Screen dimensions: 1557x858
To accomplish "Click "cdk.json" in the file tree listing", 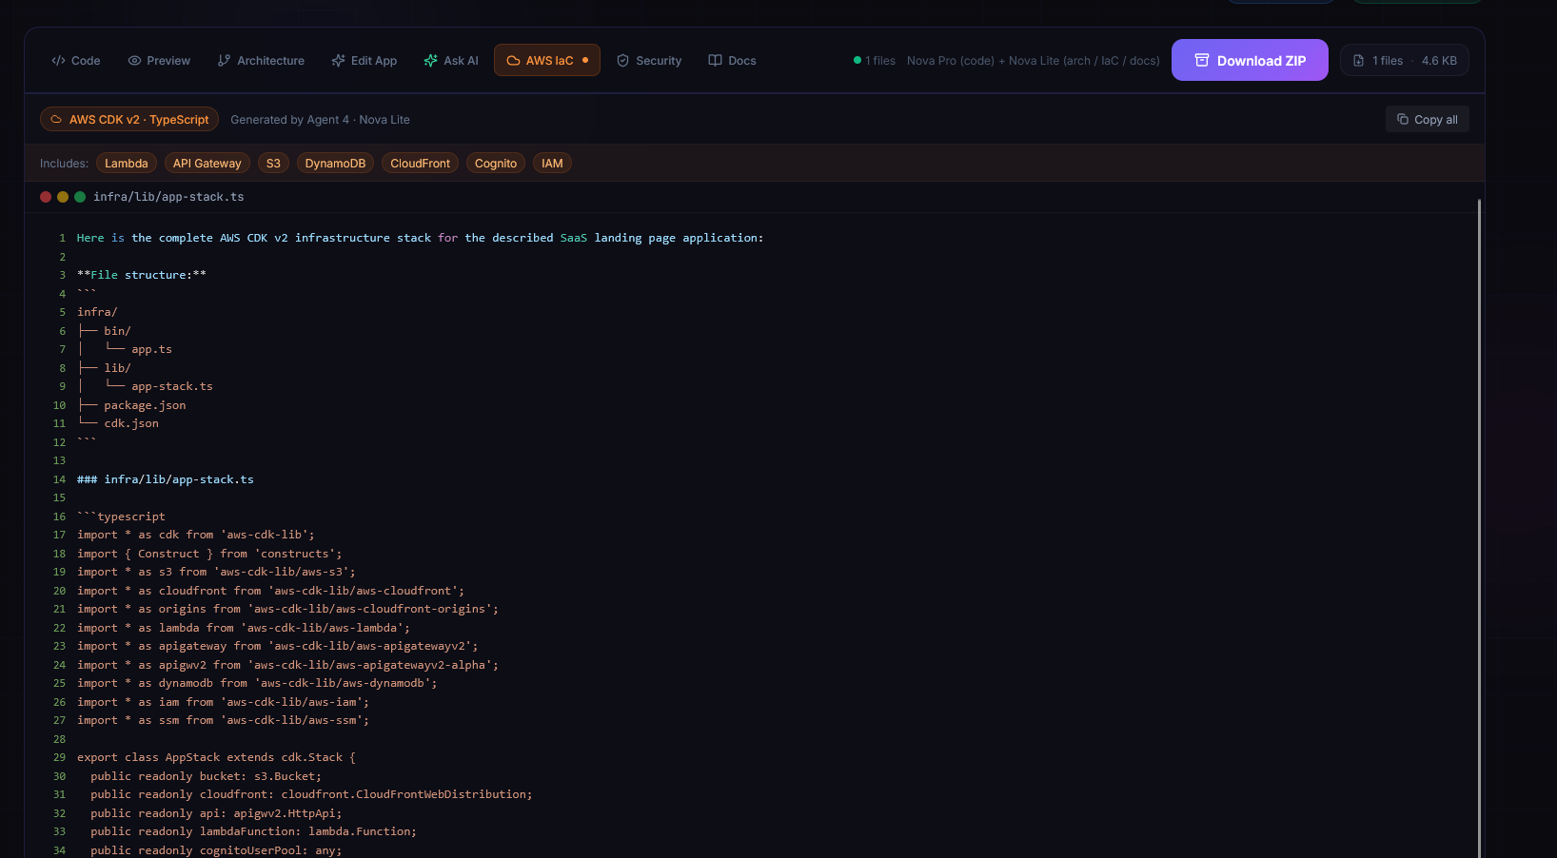I will point(131,423).
